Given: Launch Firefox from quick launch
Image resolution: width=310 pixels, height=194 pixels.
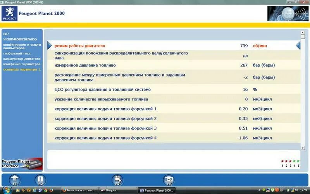Looking at the screenshot, I should (x=51, y=191).
